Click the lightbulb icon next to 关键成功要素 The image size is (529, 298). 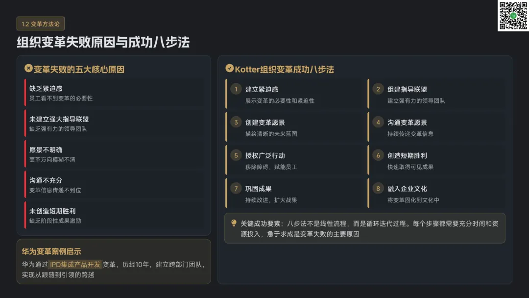(234, 223)
